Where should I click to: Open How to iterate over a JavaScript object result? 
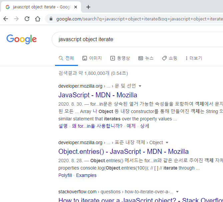point(141,199)
